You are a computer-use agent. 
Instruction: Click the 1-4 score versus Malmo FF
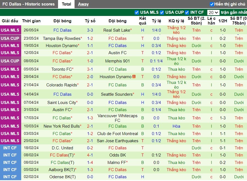tap(90, 162)
